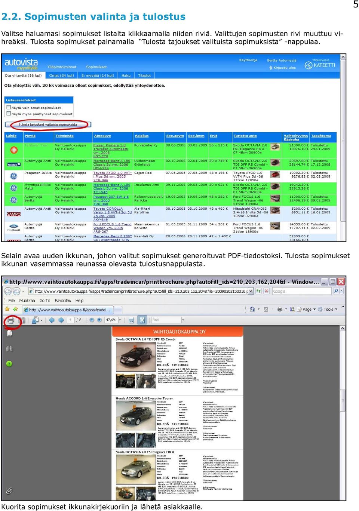Click the browser refresh button
359x511 pixels.
click(x=258, y=291)
